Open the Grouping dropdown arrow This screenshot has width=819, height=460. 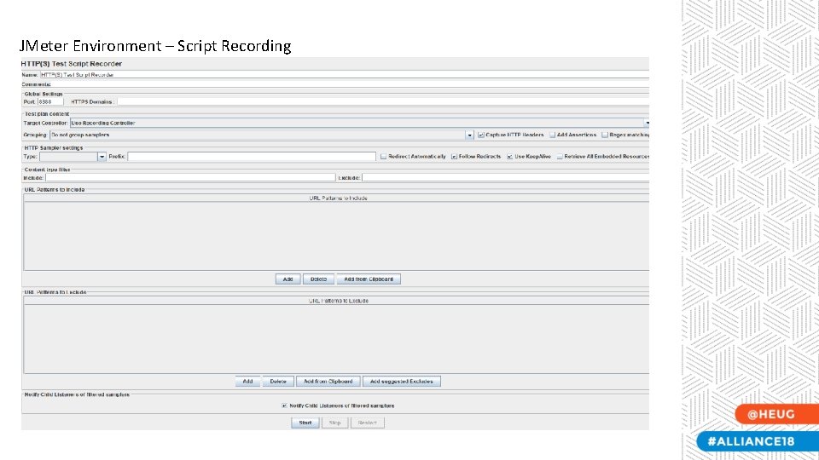click(x=469, y=135)
